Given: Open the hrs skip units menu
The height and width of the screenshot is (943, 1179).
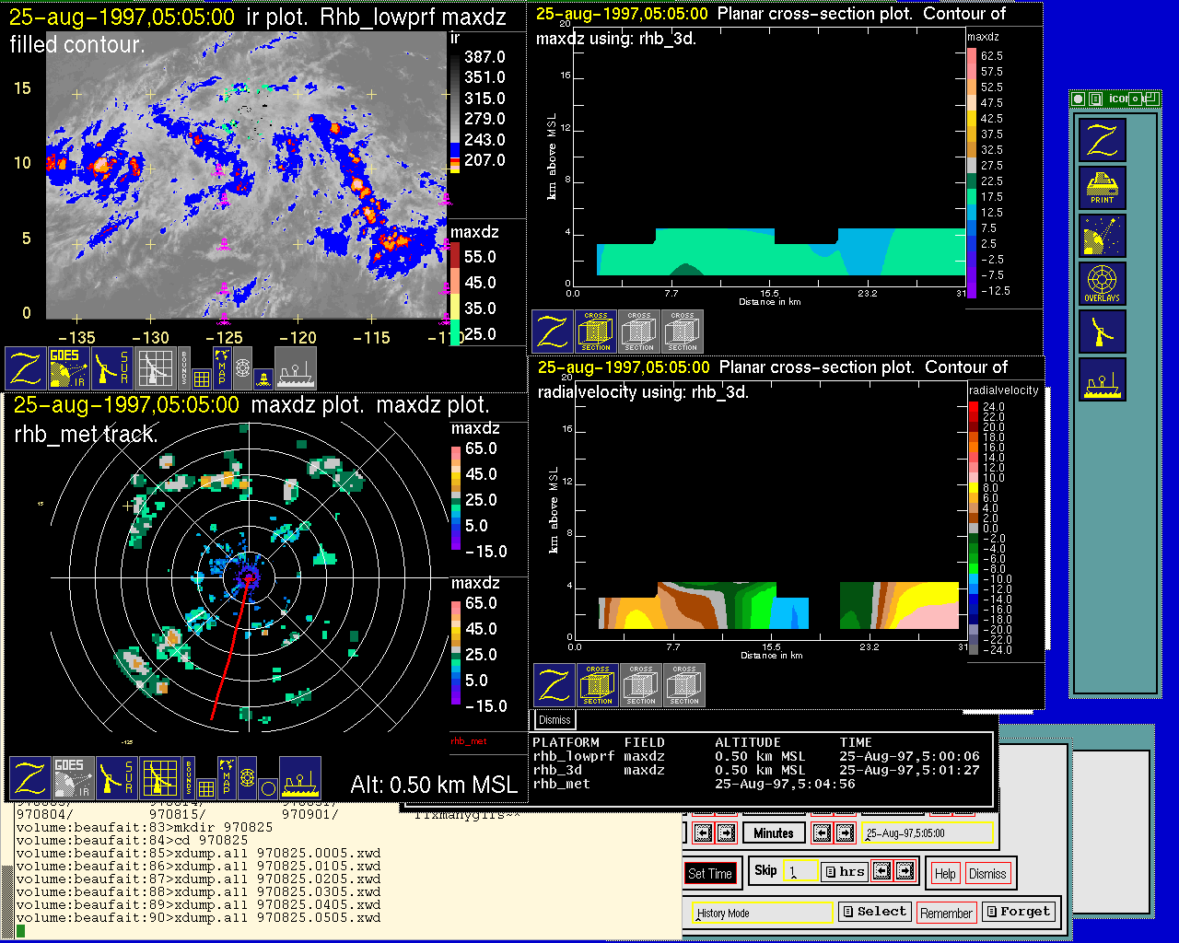Looking at the screenshot, I should (844, 871).
